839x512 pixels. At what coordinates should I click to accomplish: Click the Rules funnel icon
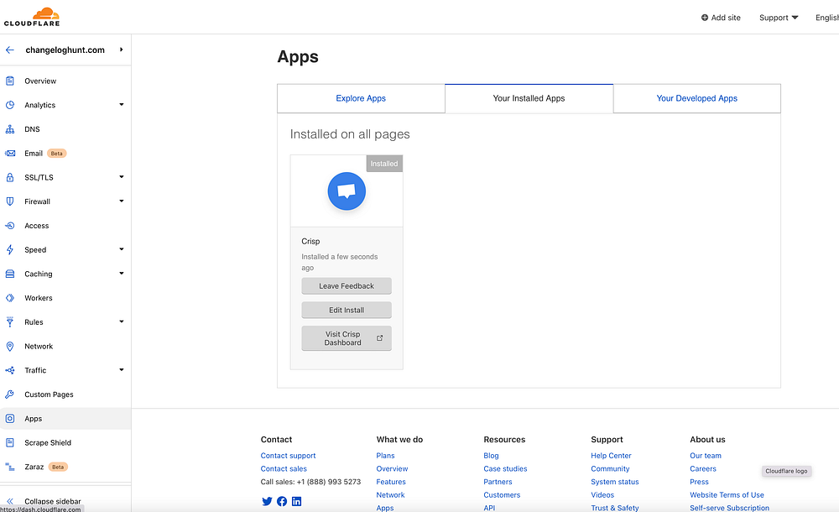9,321
